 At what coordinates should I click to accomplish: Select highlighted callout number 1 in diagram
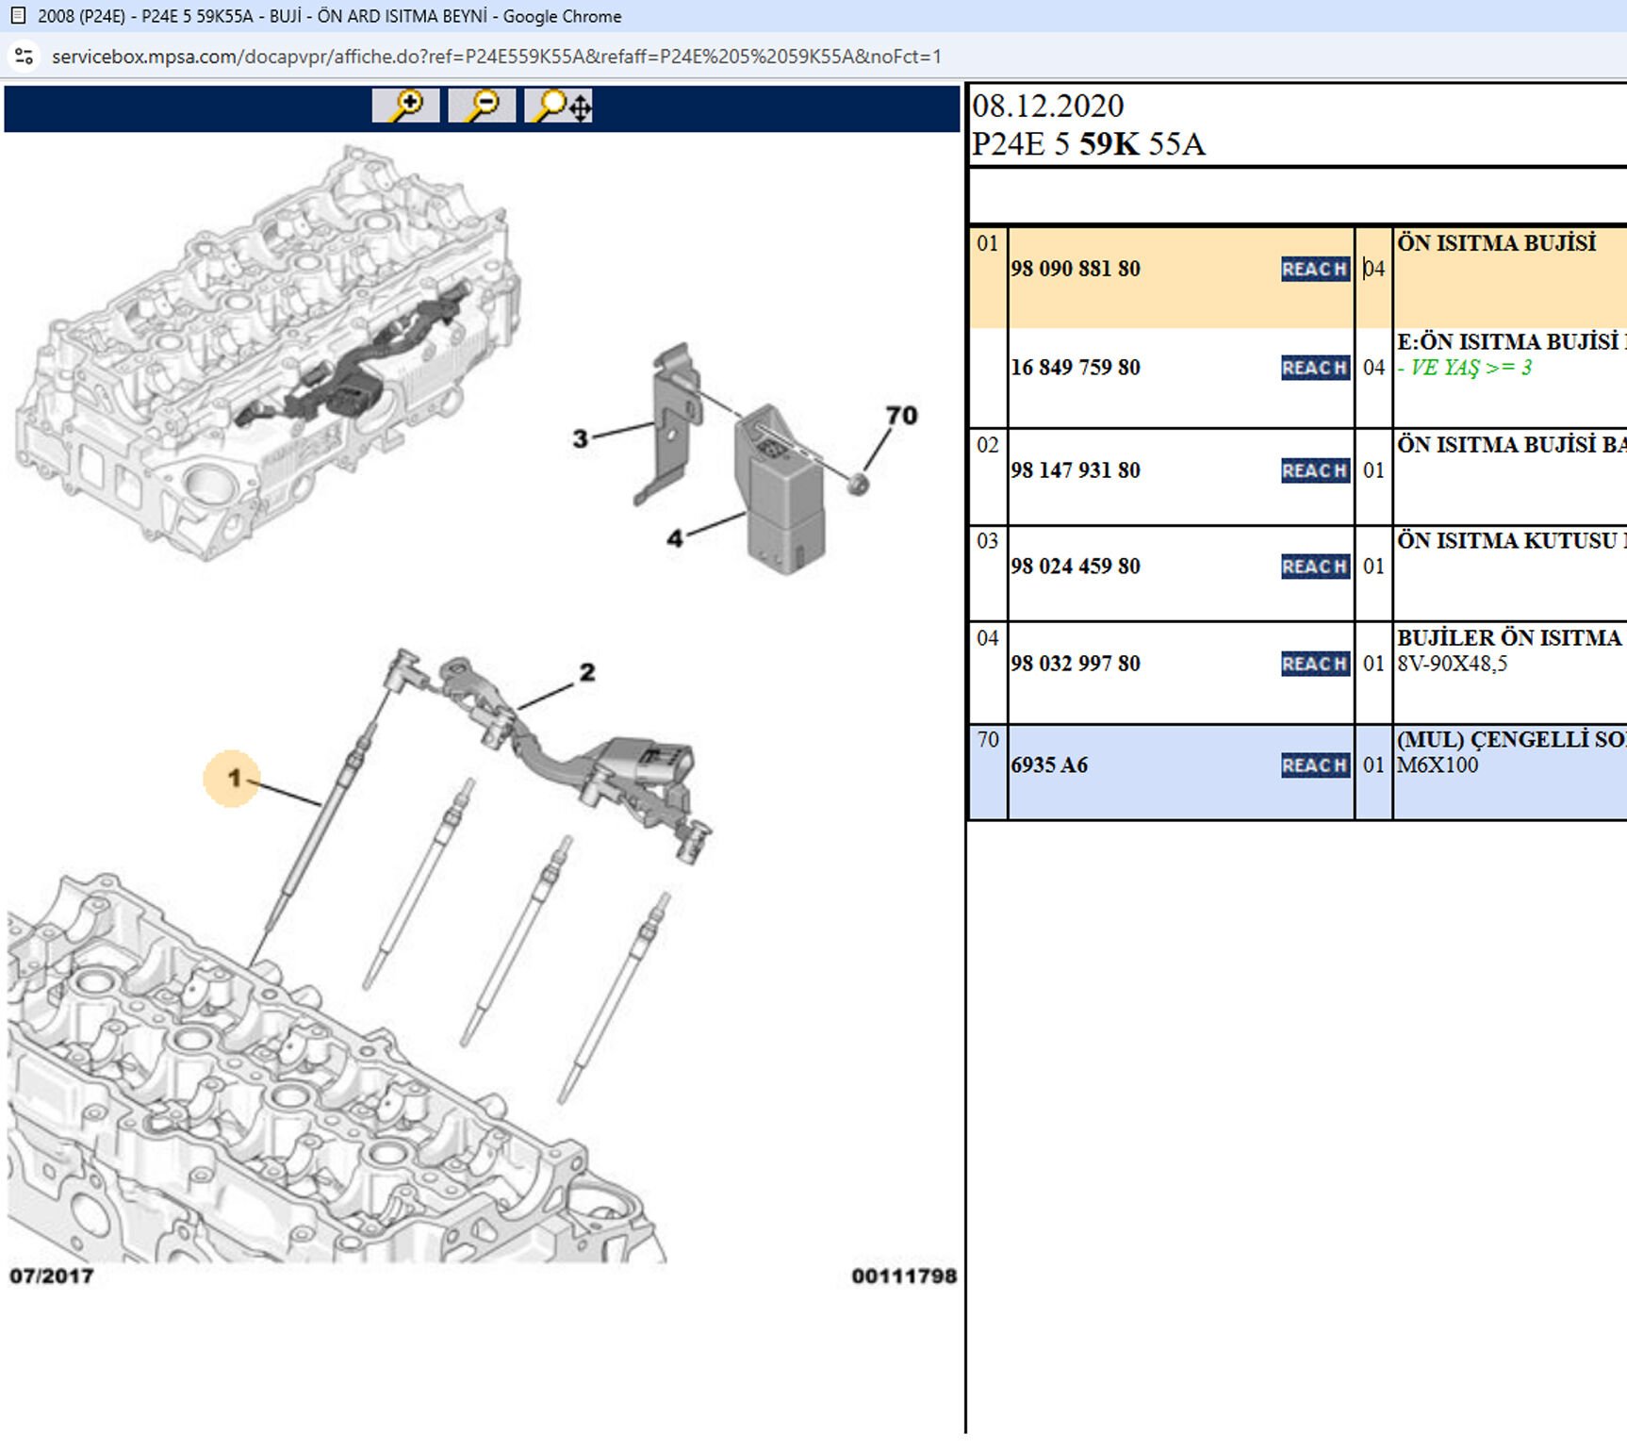tap(233, 779)
